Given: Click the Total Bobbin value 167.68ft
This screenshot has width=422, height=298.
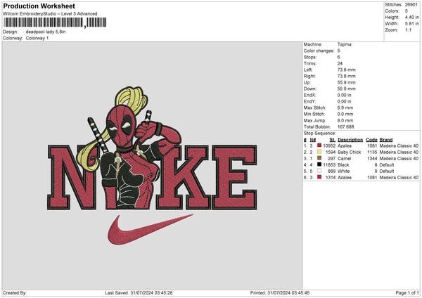Looking at the screenshot, I should coord(346,127).
